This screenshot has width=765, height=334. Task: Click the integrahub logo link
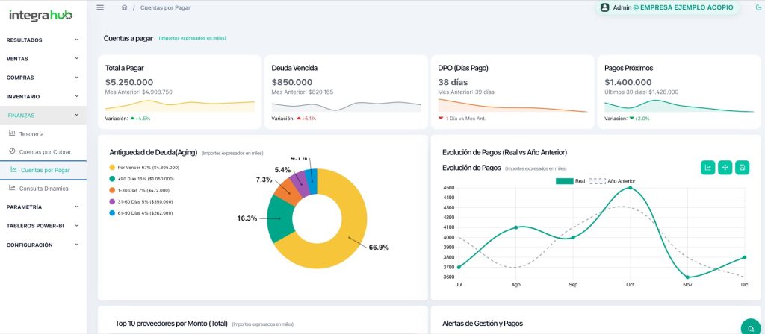pos(42,14)
